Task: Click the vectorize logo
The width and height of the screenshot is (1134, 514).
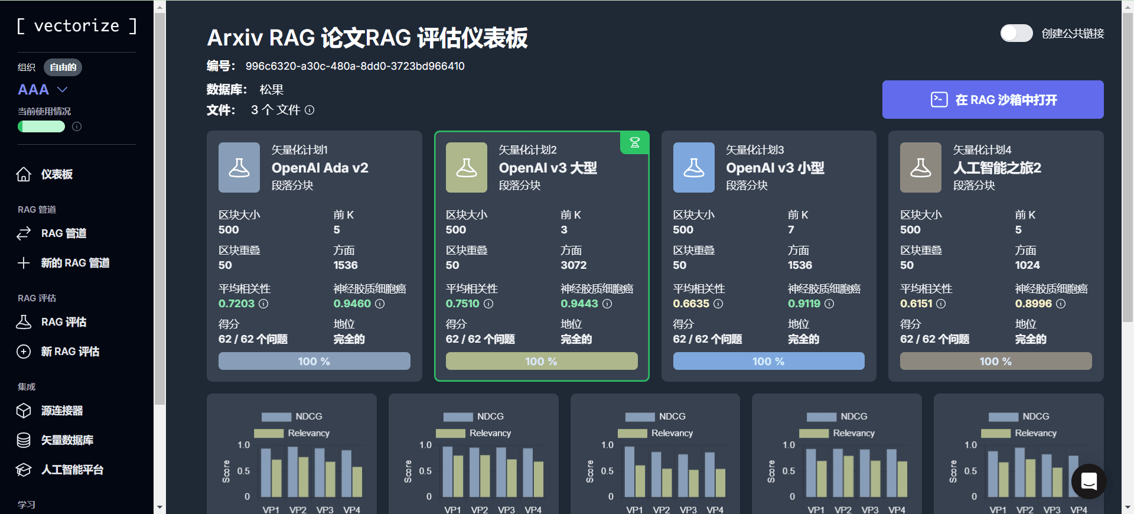Action: 77,26
